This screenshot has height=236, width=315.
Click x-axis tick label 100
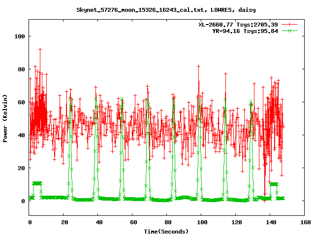coord(202,222)
